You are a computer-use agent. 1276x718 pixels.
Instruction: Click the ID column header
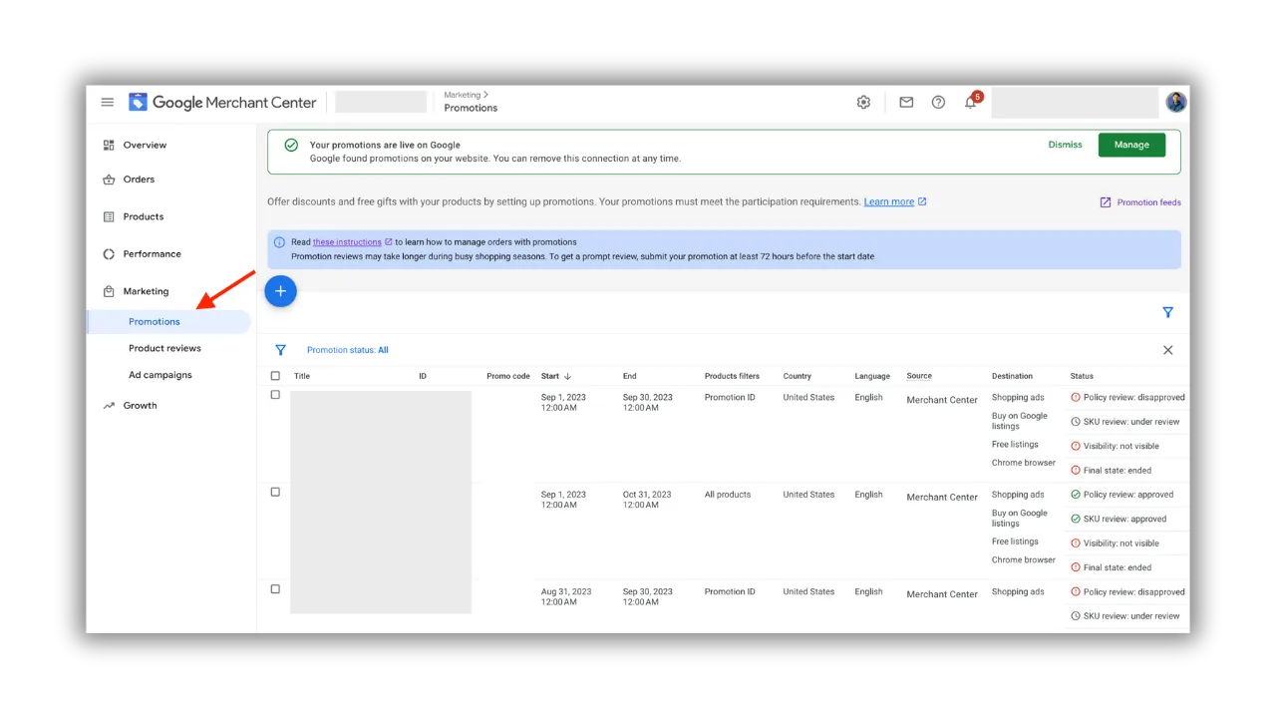(423, 376)
